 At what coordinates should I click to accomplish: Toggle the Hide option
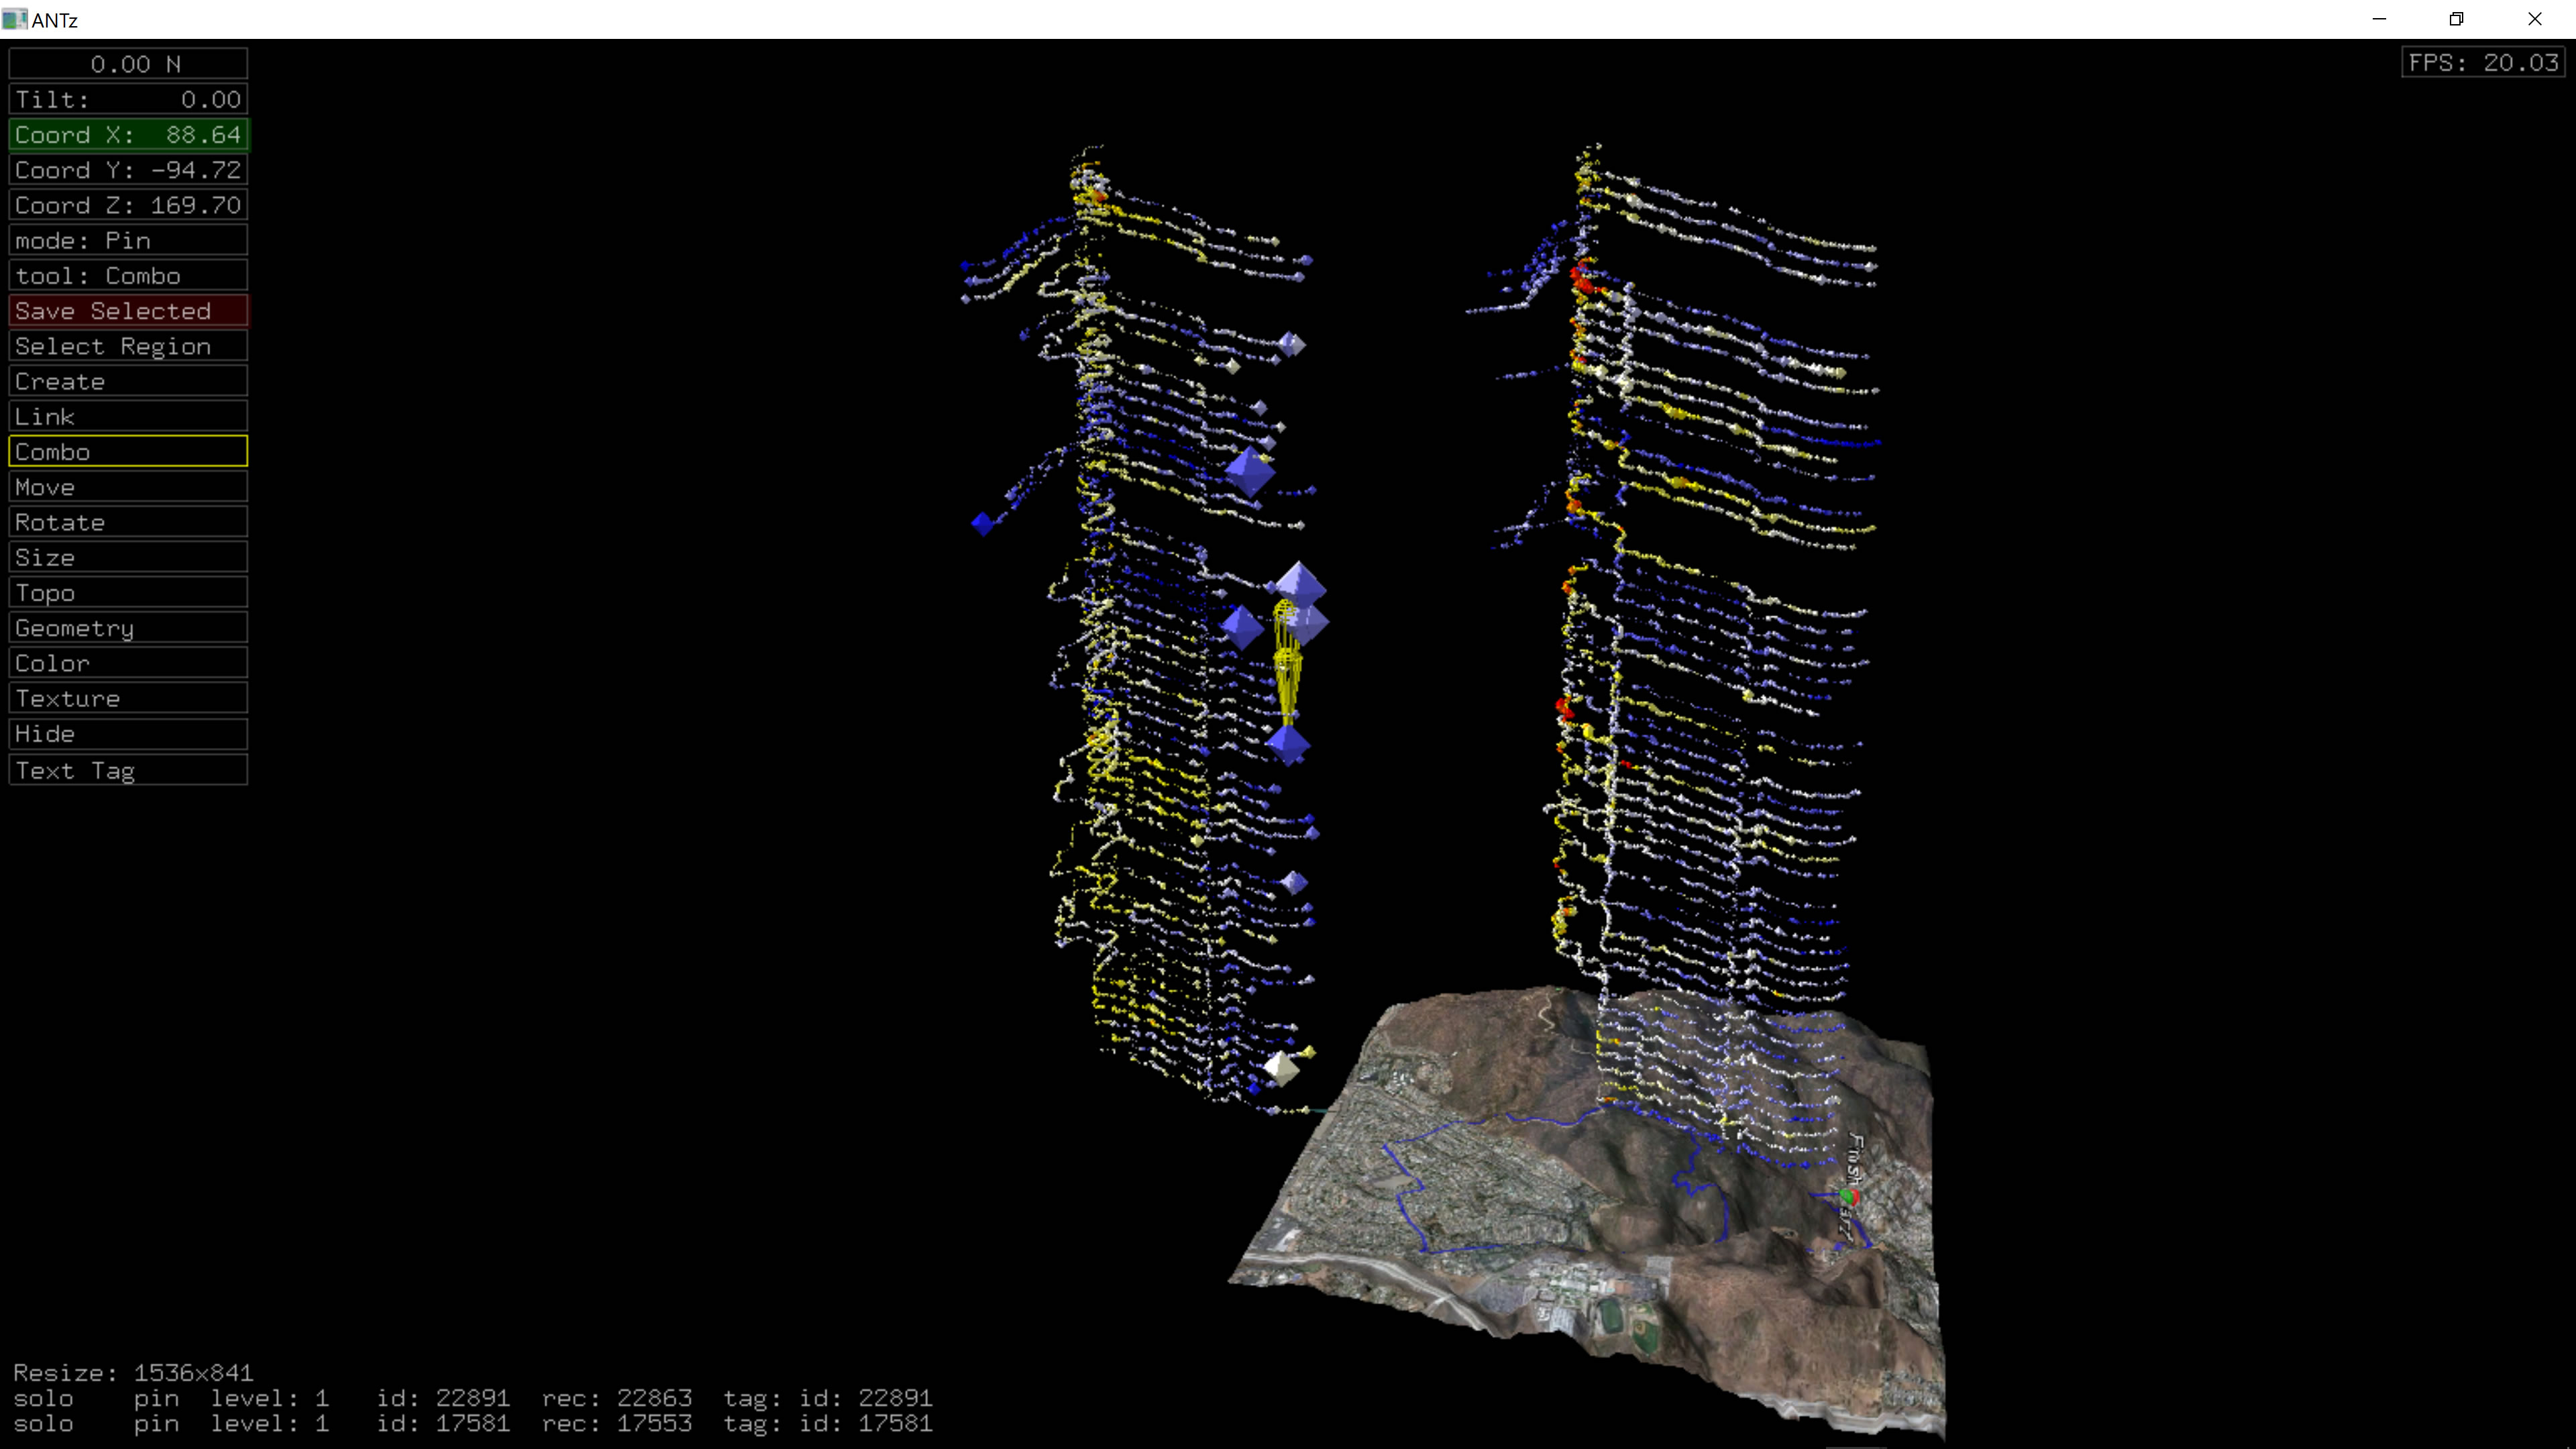click(128, 734)
